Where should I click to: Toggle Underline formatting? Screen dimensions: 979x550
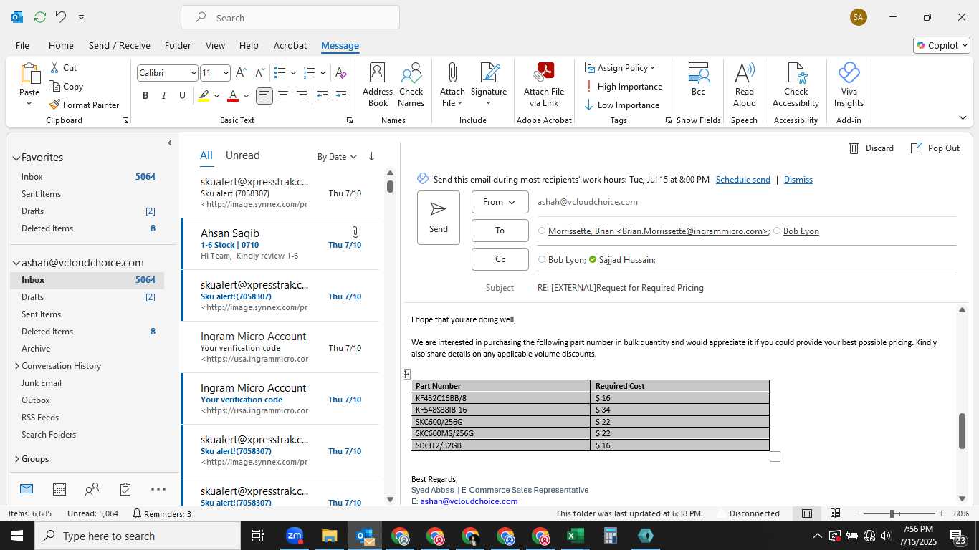182,96
